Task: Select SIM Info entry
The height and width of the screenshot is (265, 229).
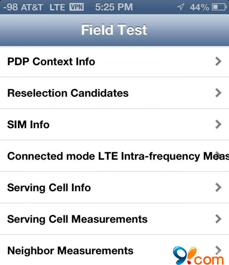Action: [28, 125]
